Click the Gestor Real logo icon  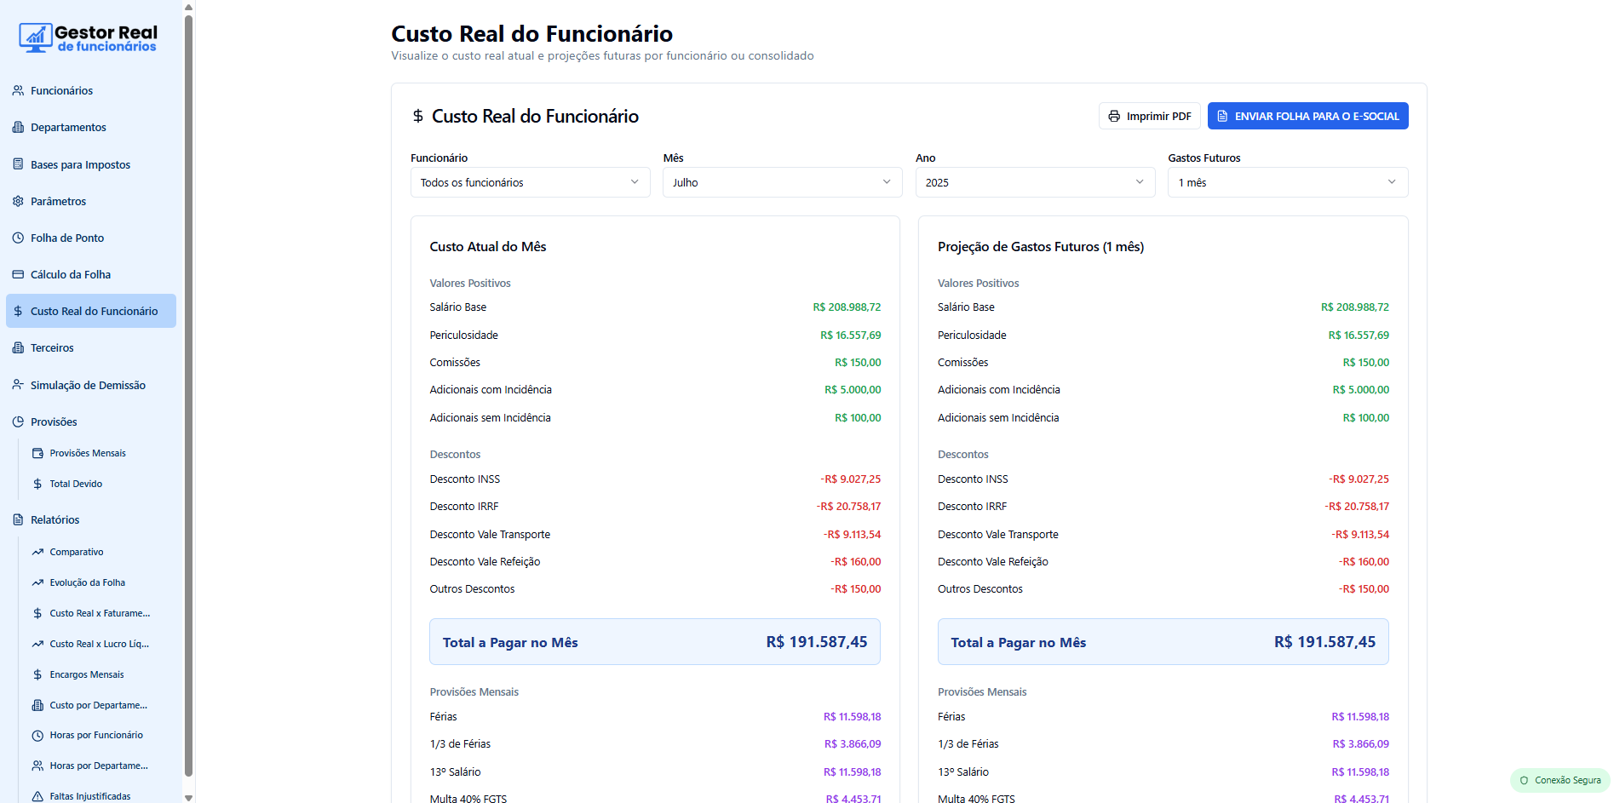36,37
